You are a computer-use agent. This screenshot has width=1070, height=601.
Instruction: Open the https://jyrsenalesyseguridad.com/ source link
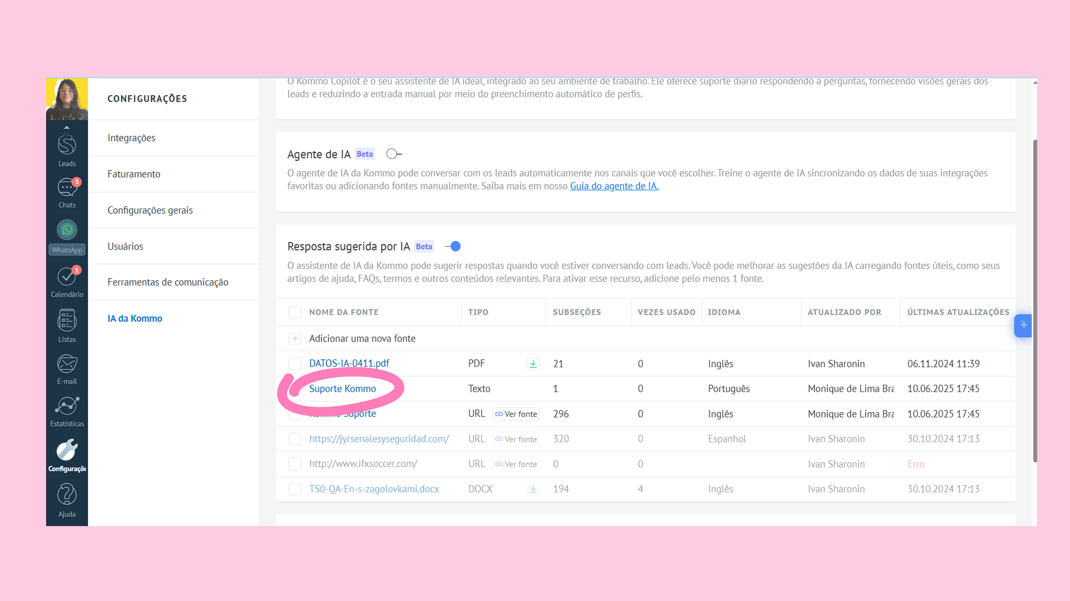point(379,439)
